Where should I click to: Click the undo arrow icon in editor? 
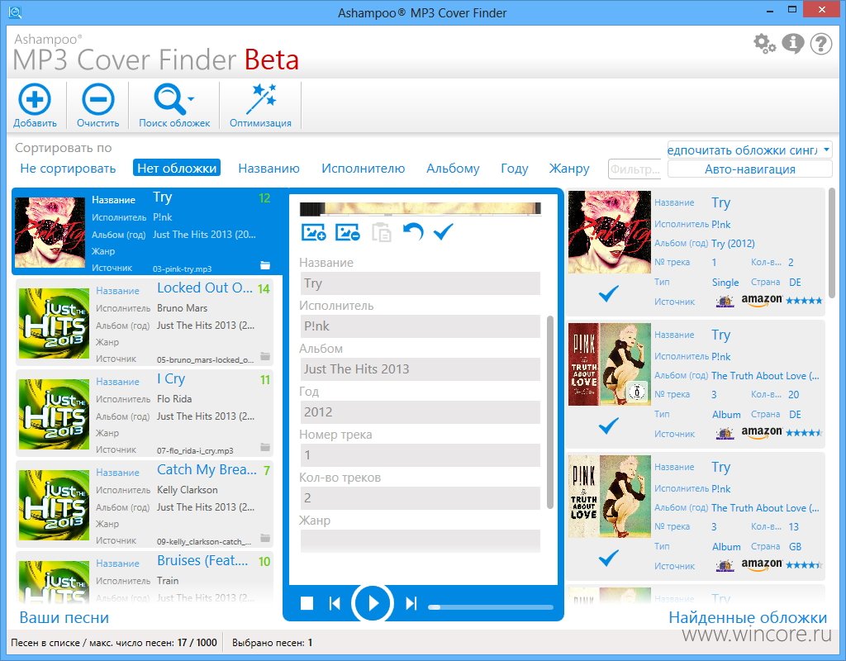413,232
